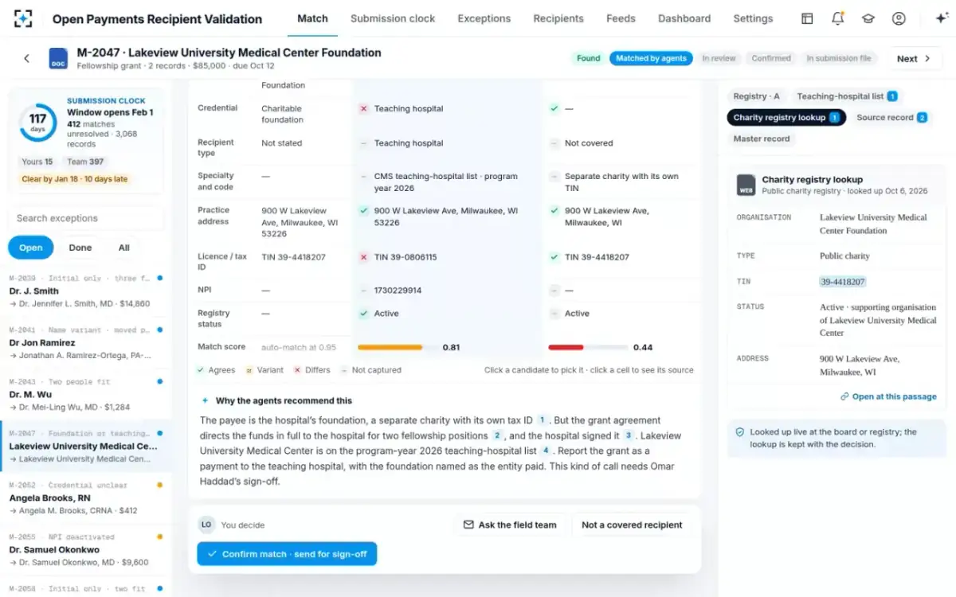Select the Open exceptions filter
The image size is (956, 597).
click(x=31, y=248)
